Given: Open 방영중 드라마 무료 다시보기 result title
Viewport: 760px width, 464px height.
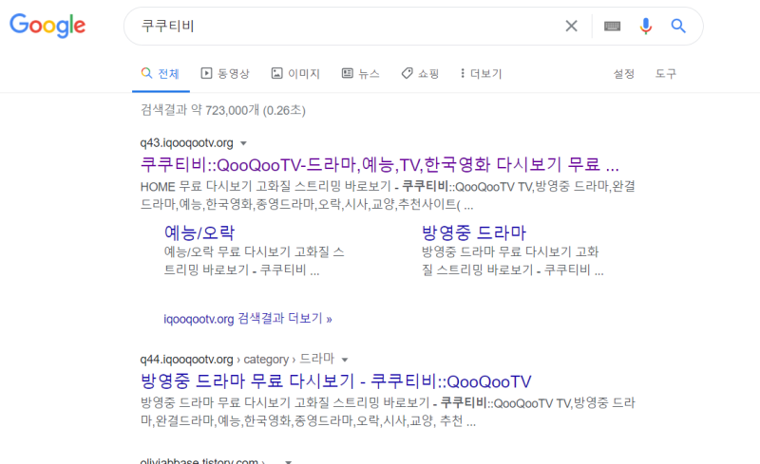Looking at the screenshot, I should pos(336,381).
